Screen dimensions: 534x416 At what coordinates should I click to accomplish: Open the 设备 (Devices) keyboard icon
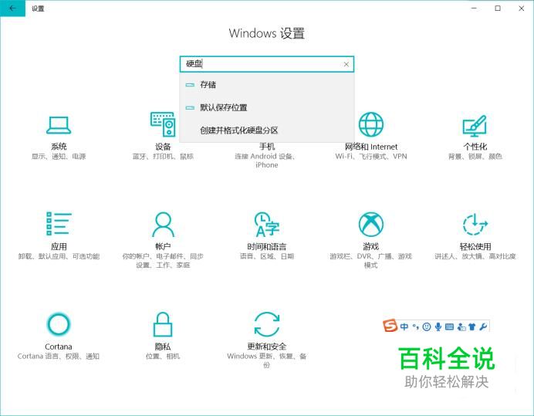click(163, 125)
